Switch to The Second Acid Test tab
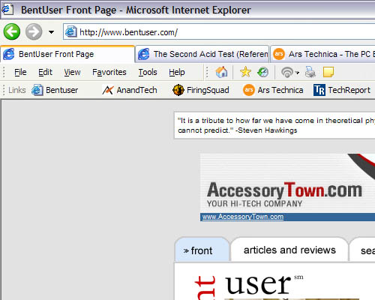375x300 pixels. point(202,54)
